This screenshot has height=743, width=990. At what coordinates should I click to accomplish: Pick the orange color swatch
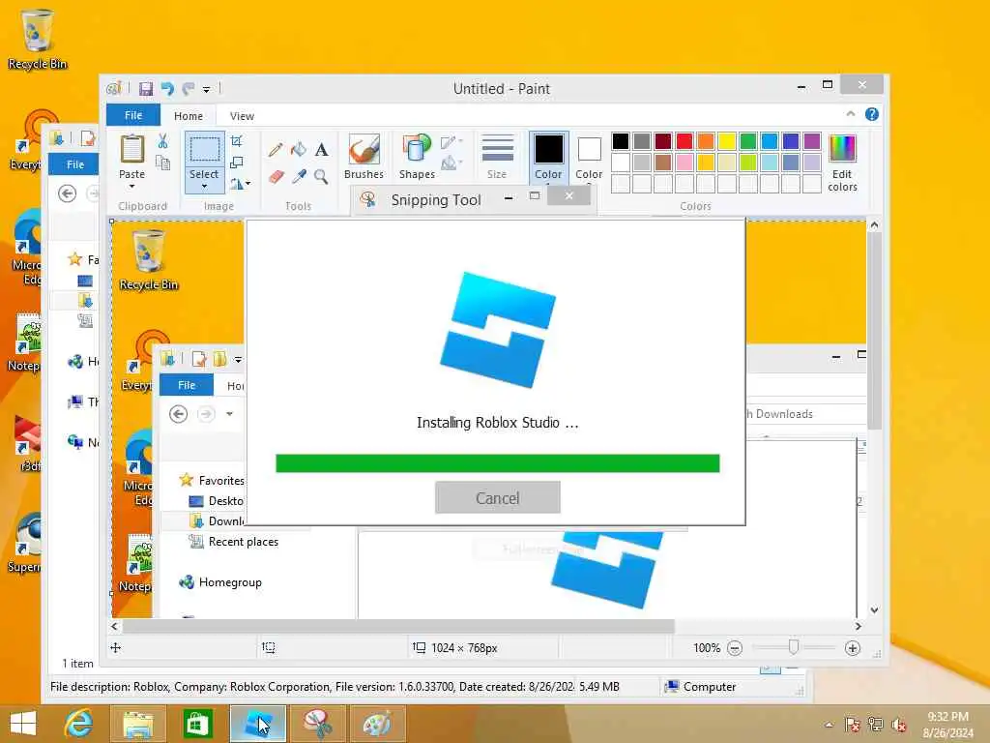pyautogui.click(x=706, y=141)
